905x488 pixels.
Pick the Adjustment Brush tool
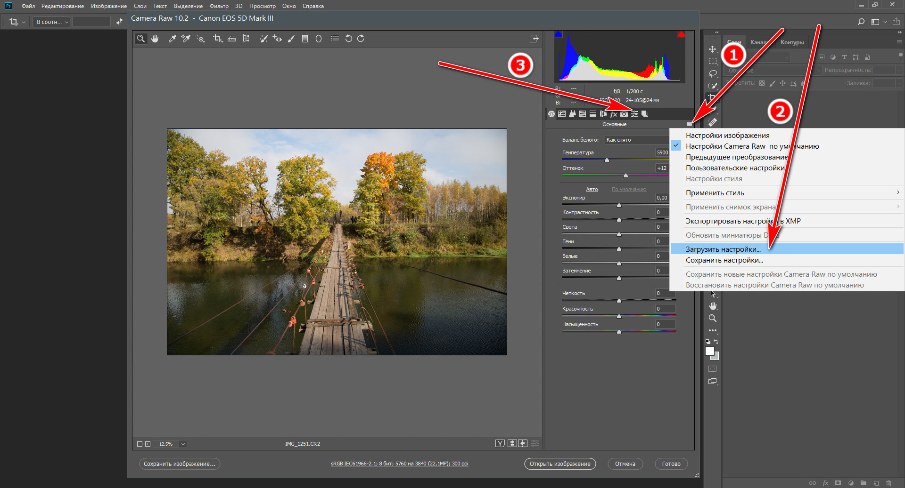tap(291, 39)
